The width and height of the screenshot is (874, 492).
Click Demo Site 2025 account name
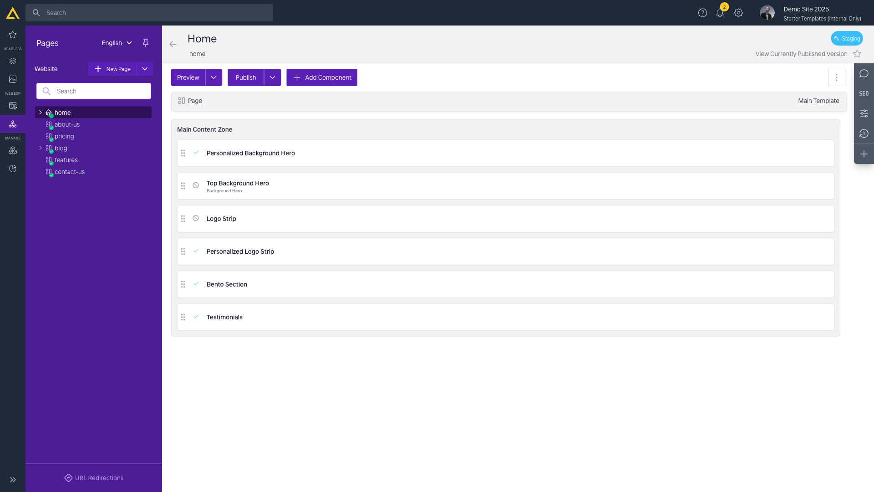pyautogui.click(x=806, y=9)
